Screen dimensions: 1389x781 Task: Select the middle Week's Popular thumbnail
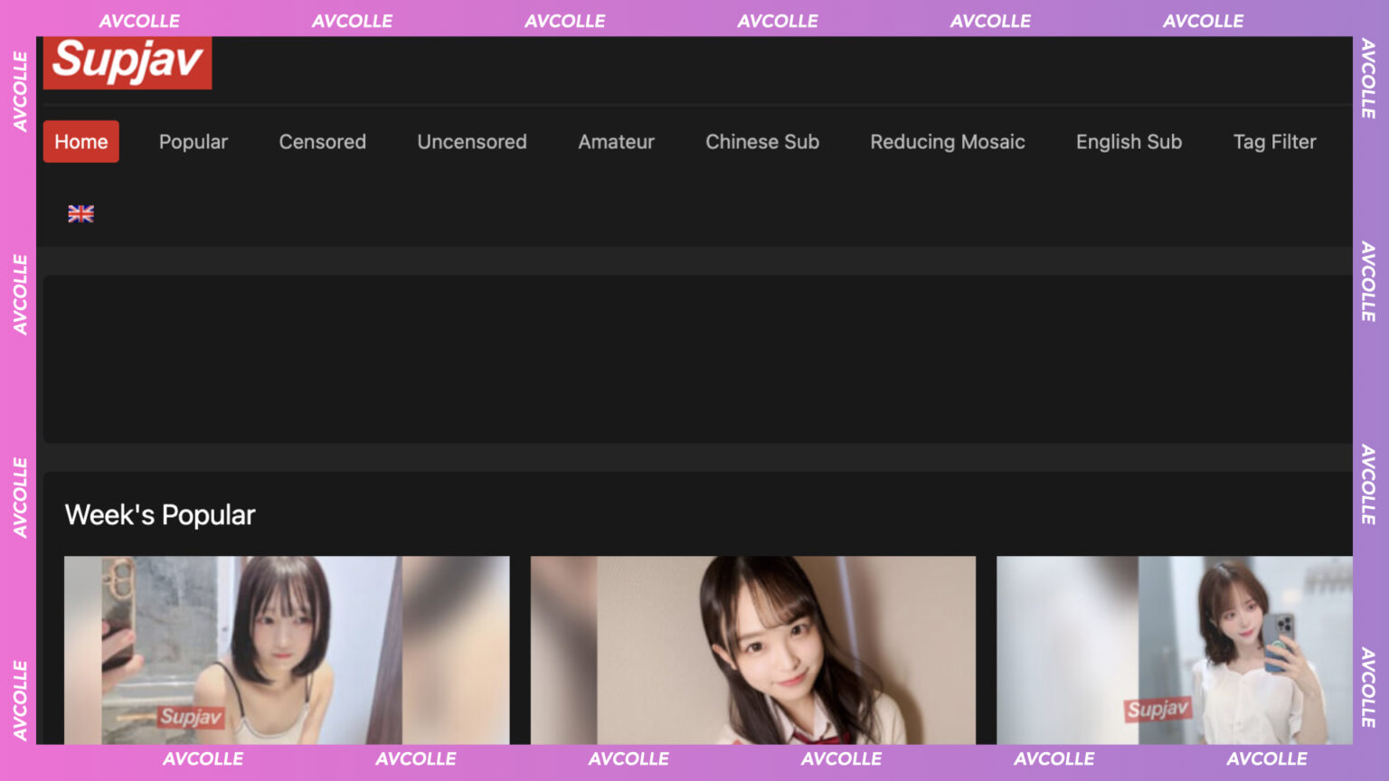(752, 649)
